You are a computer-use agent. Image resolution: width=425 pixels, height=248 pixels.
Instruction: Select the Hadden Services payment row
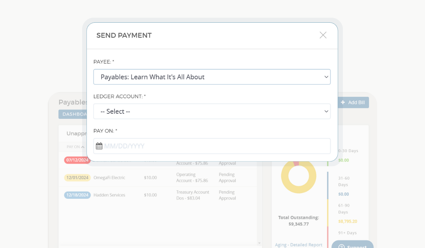pos(159,195)
